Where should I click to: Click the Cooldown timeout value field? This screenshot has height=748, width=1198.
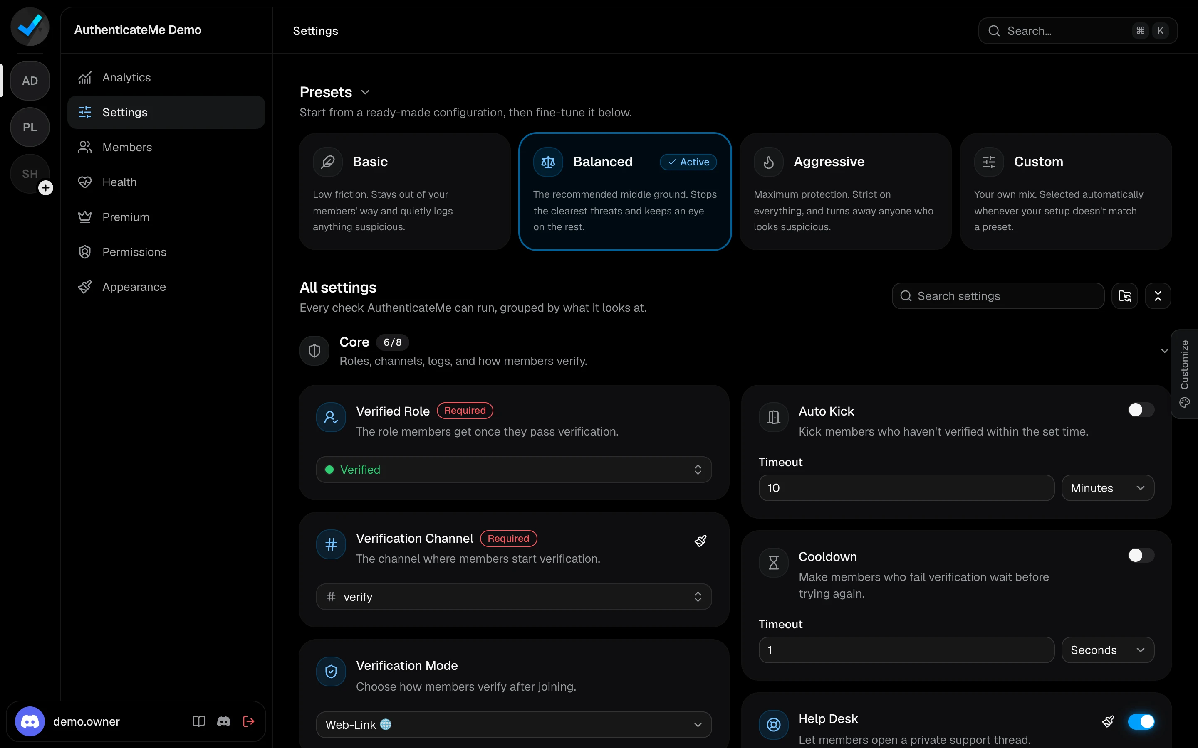tap(906, 650)
